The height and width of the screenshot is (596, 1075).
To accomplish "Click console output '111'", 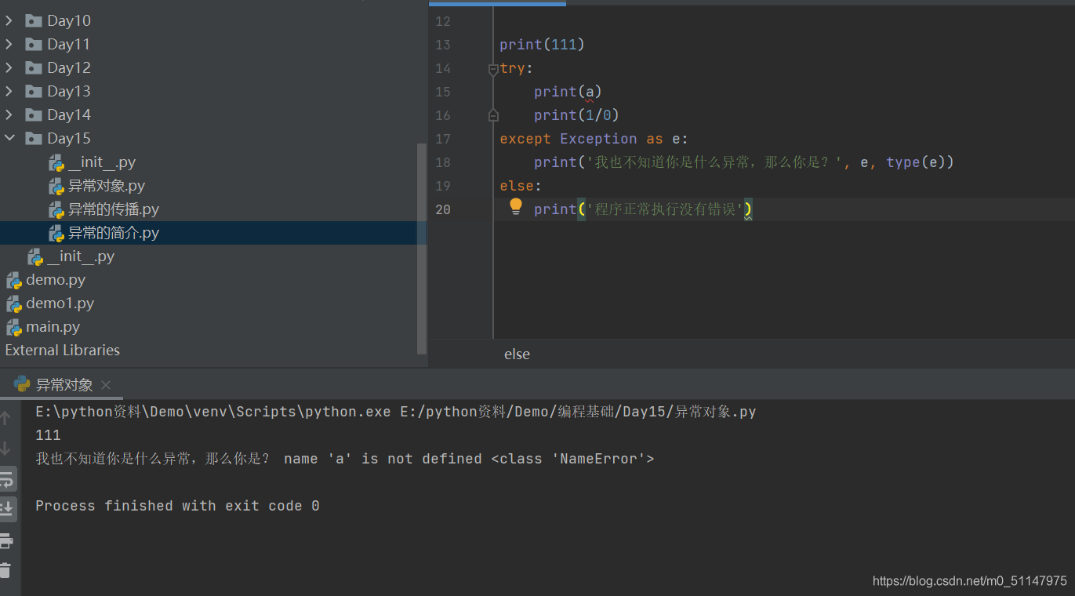I will tap(48, 435).
